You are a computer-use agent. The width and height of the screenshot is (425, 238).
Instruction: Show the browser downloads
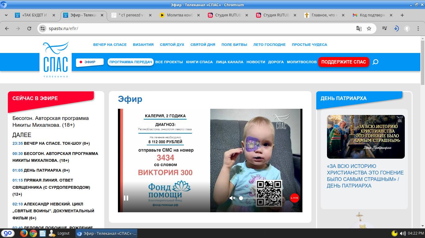[x=396, y=29]
